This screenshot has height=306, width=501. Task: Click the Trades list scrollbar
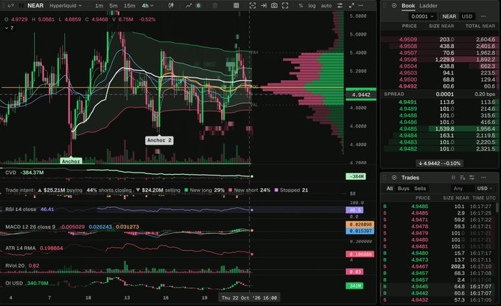[497, 207]
